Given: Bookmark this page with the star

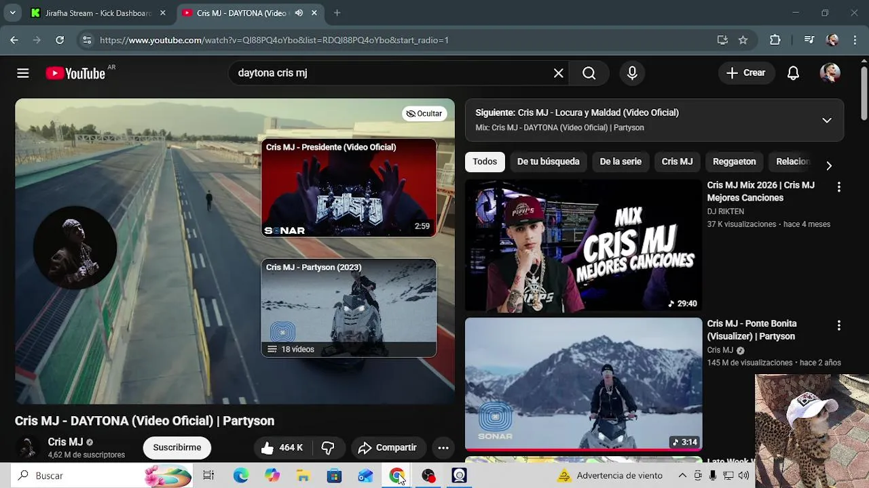Looking at the screenshot, I should coord(743,40).
